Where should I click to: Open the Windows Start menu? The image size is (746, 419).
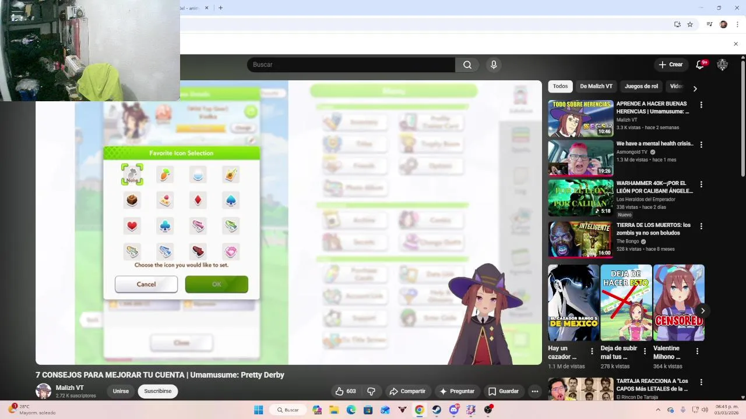pyautogui.click(x=259, y=410)
